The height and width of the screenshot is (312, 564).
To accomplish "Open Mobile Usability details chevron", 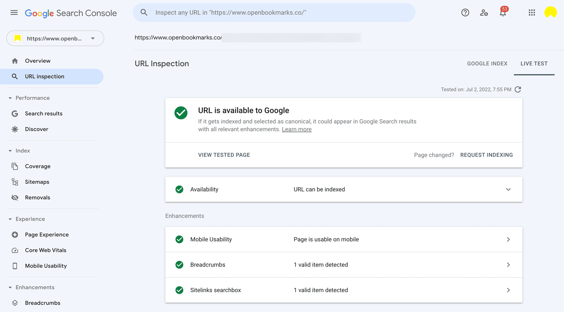I will pos(508,239).
